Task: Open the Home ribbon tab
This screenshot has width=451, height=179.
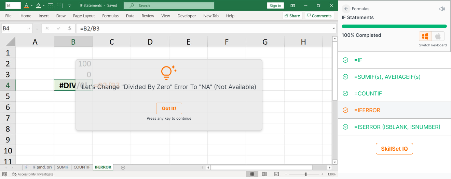Action: click(26, 16)
